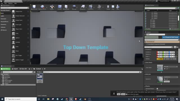Open the Lights category tab
Viewport: 180px width, 101px height.
point(3,16)
